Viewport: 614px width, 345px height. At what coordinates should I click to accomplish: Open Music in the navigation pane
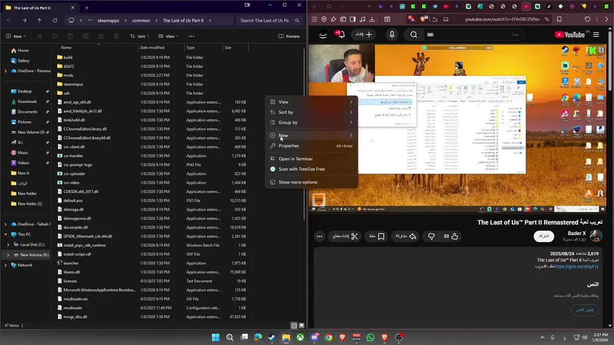(23, 152)
